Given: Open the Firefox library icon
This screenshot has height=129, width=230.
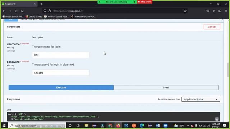Looking at the screenshot, I should click(214, 11).
